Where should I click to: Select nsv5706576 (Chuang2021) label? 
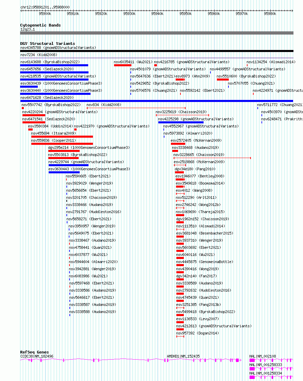point(154,90)
